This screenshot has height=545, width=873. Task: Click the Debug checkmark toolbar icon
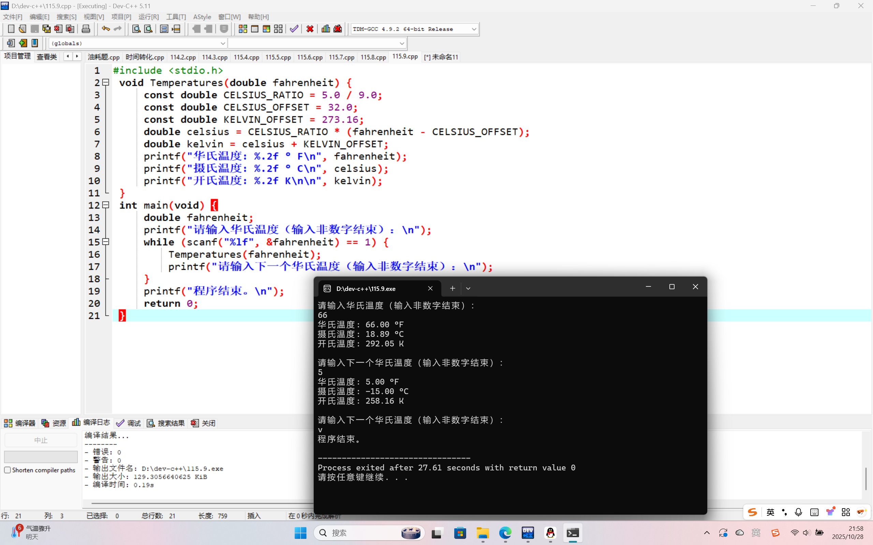click(x=294, y=29)
